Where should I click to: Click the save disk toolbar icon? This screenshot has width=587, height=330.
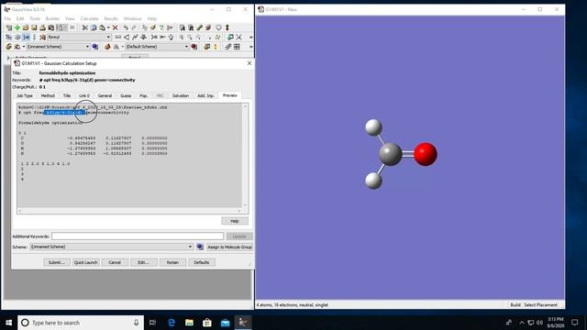[34, 27]
